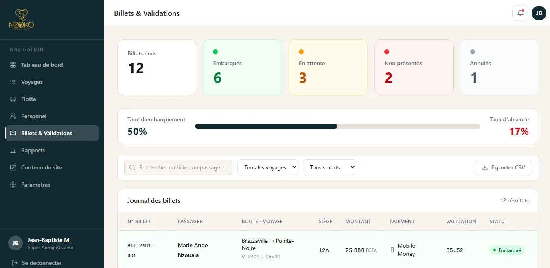Click the orange dot on En attente card
The image size is (550, 268).
coord(301,52)
